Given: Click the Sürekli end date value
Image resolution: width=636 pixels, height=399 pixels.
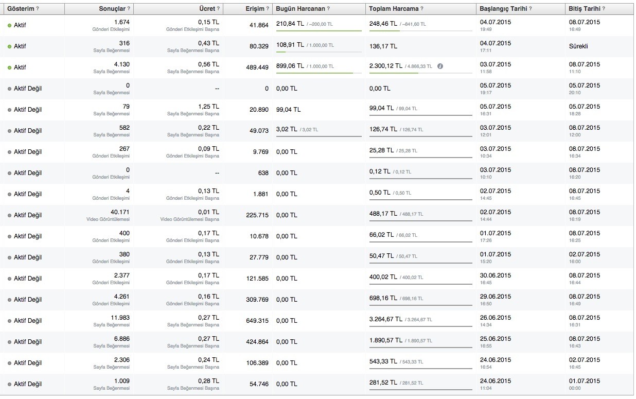Looking at the screenshot, I should tap(578, 46).
